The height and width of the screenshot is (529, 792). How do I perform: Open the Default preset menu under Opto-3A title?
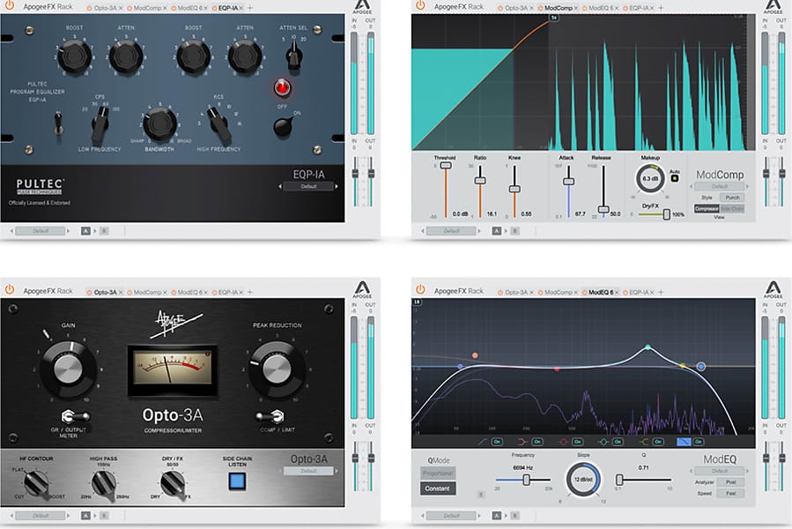point(308,471)
